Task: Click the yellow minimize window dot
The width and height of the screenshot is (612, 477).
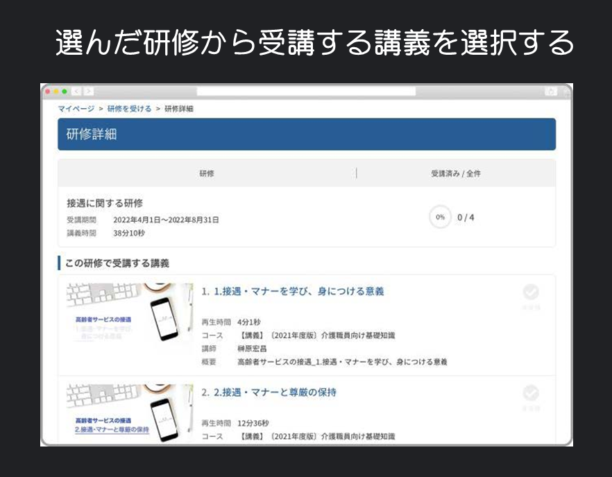Action: pos(56,92)
